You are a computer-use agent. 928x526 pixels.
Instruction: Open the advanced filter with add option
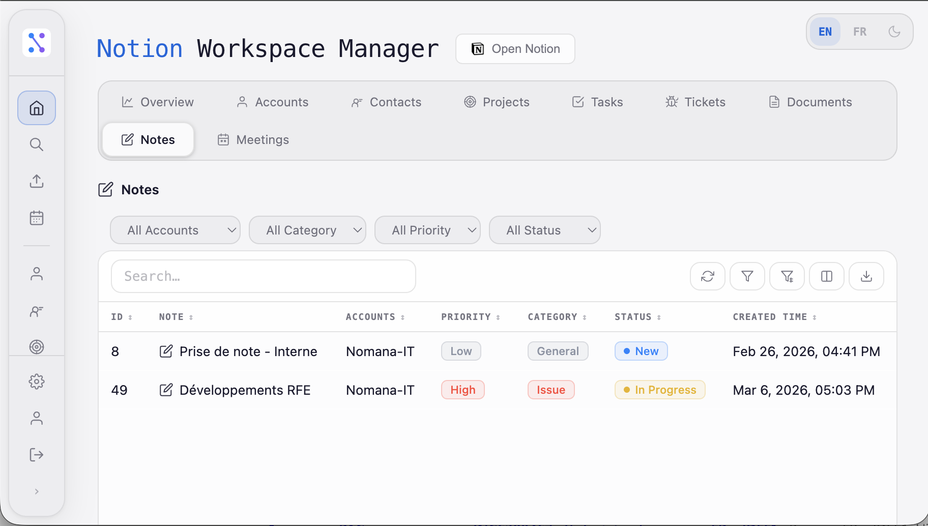[x=787, y=276]
